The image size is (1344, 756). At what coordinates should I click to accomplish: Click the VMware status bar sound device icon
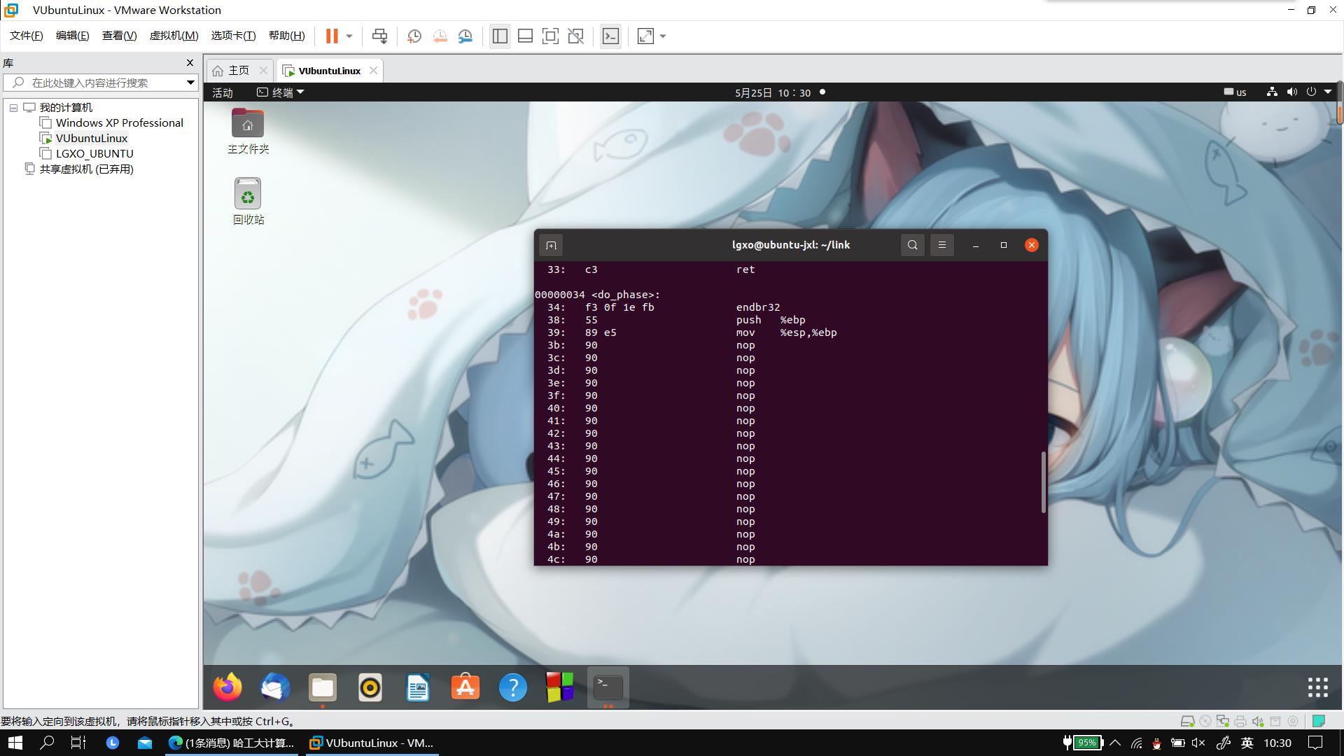tap(1258, 721)
